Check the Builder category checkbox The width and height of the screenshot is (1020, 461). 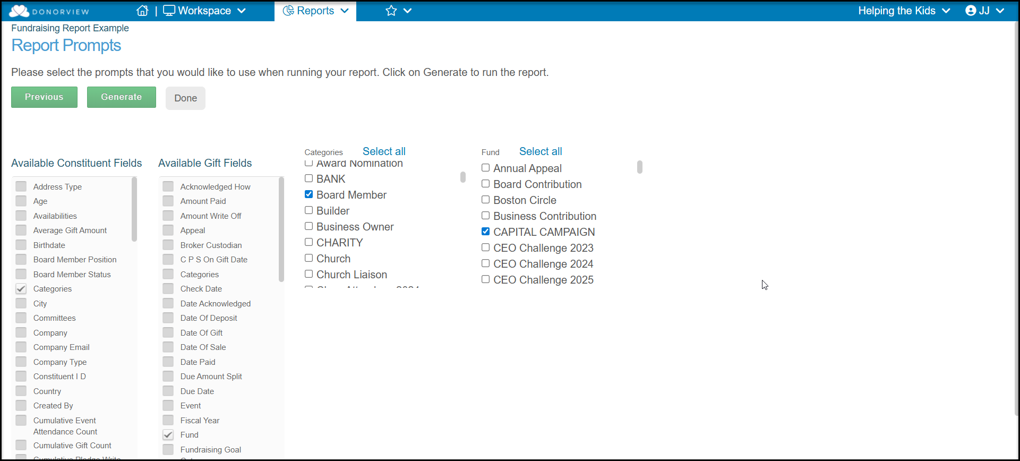pos(308,210)
